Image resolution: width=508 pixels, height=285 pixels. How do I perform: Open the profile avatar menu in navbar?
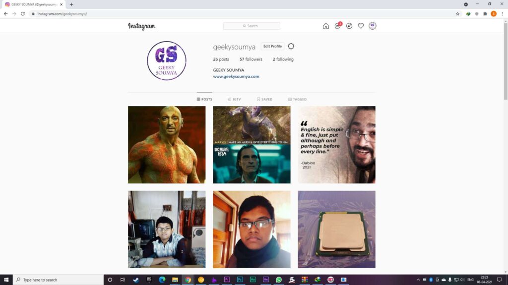[372, 26]
